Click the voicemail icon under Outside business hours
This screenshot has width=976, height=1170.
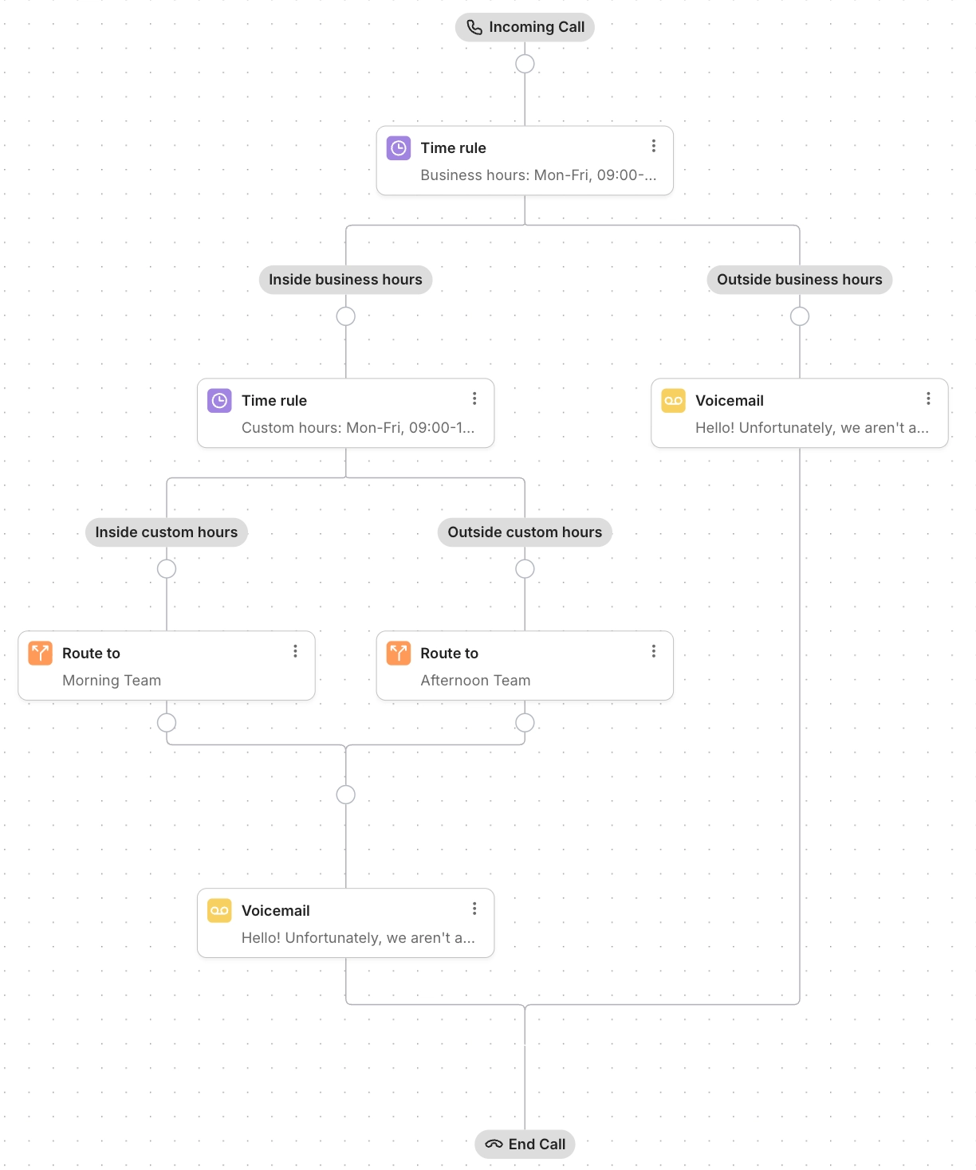coord(674,400)
